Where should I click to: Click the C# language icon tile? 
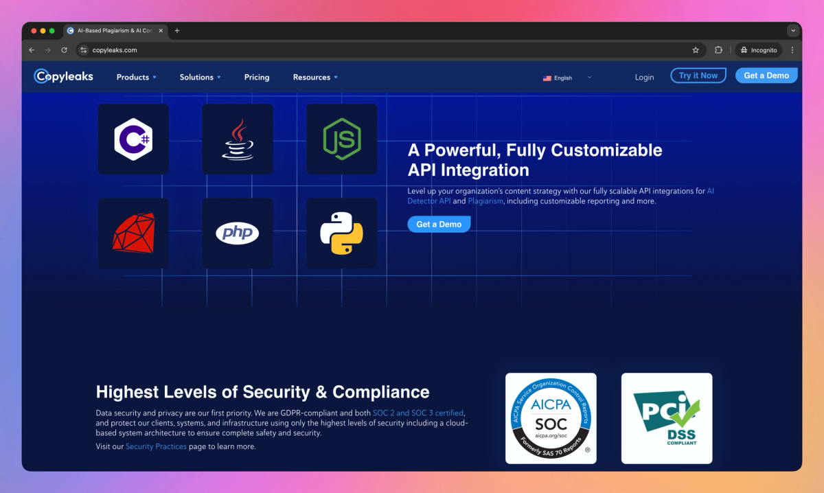(133, 139)
